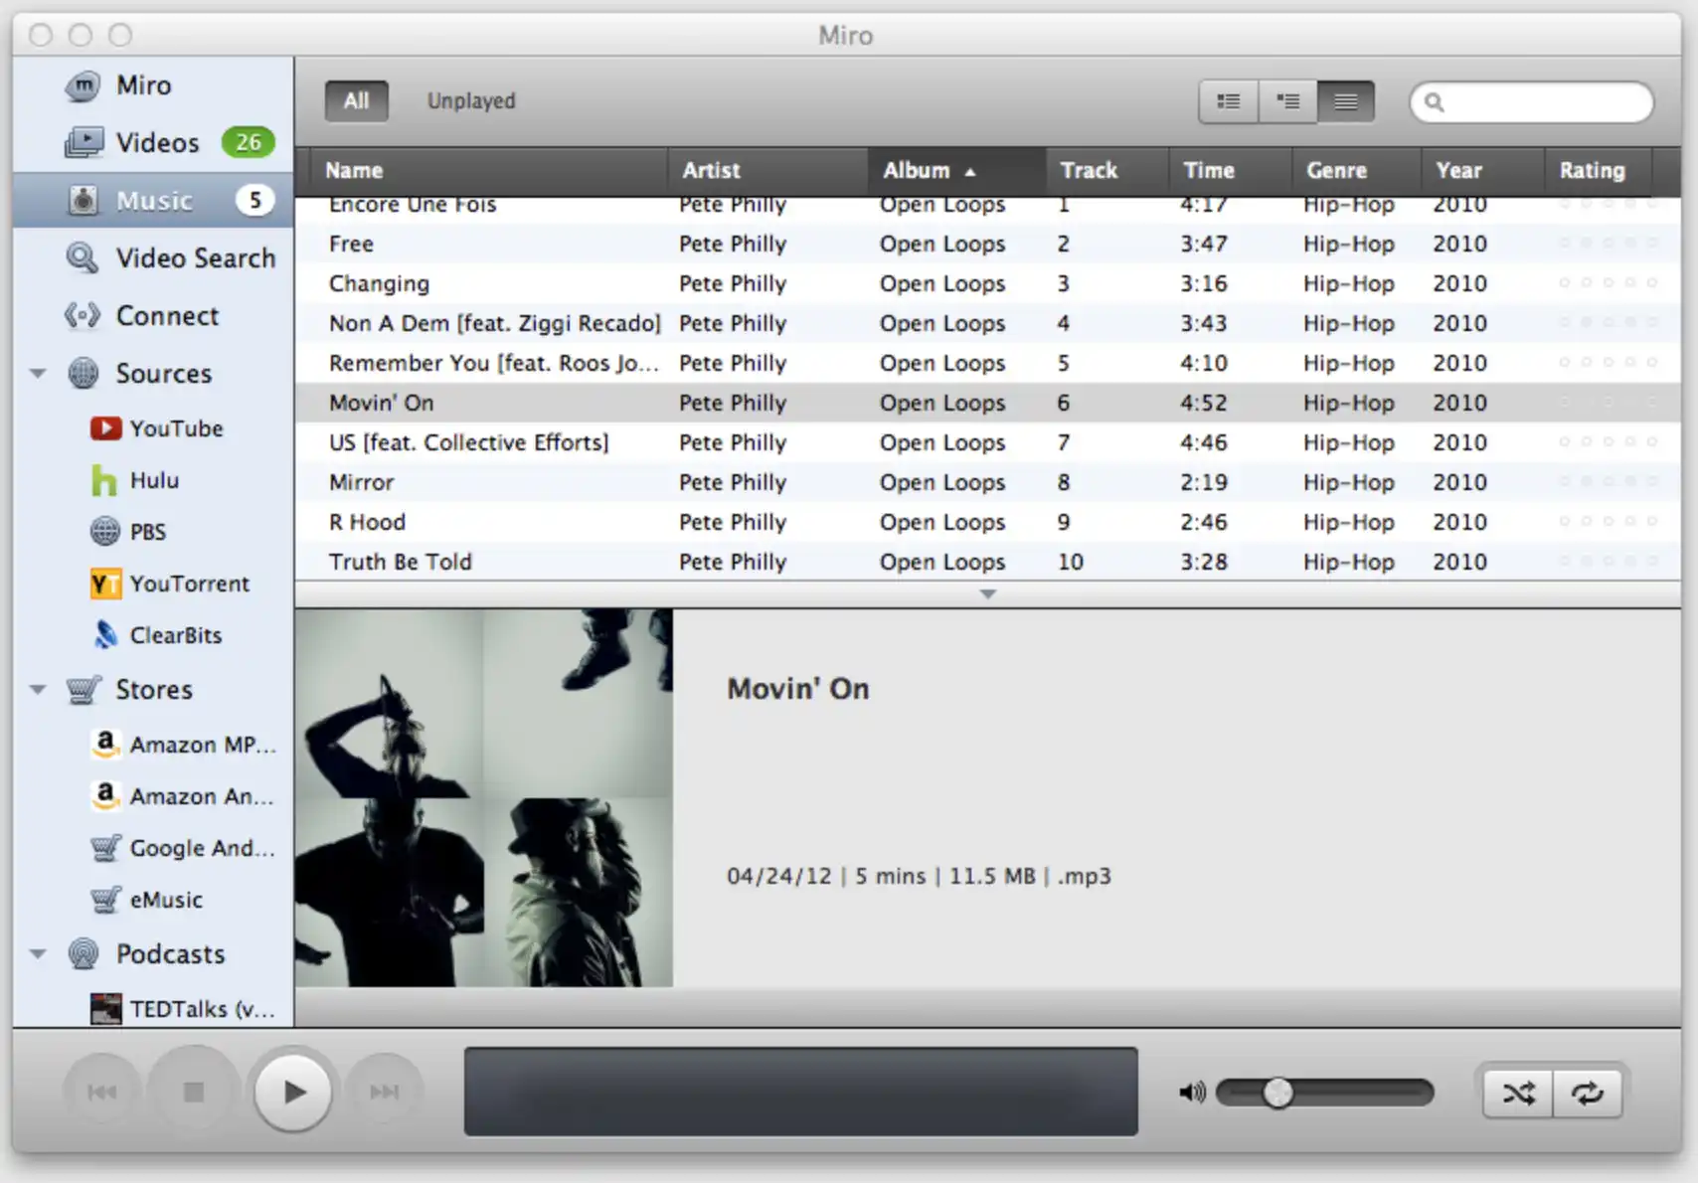The width and height of the screenshot is (1698, 1183).
Task: Select the "Remember You" track row
Action: pyautogui.click(x=987, y=363)
